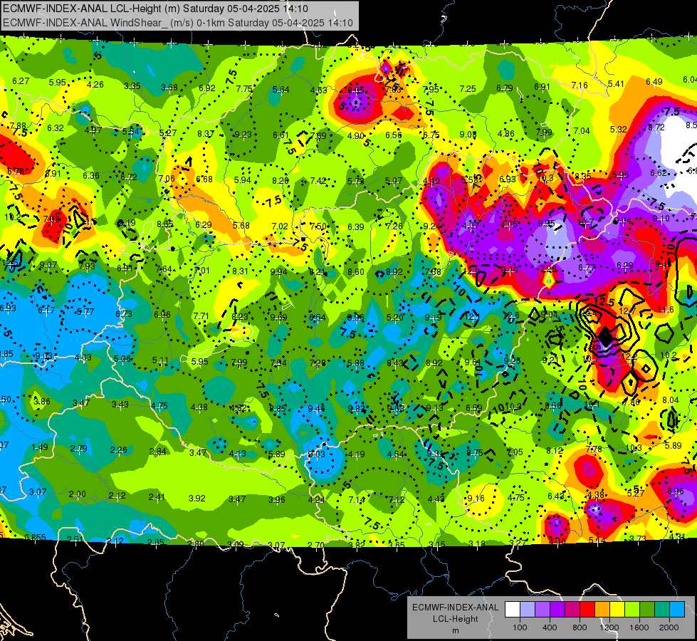
Task: Select the medium purple legend swatch
Action: [543, 609]
